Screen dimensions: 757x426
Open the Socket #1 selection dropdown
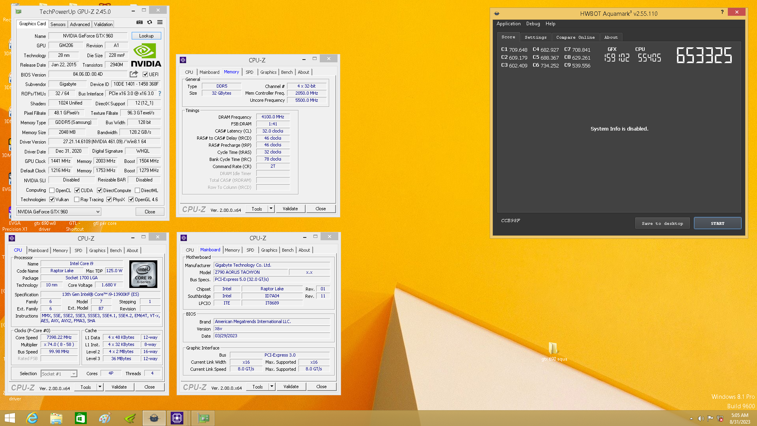pos(59,374)
